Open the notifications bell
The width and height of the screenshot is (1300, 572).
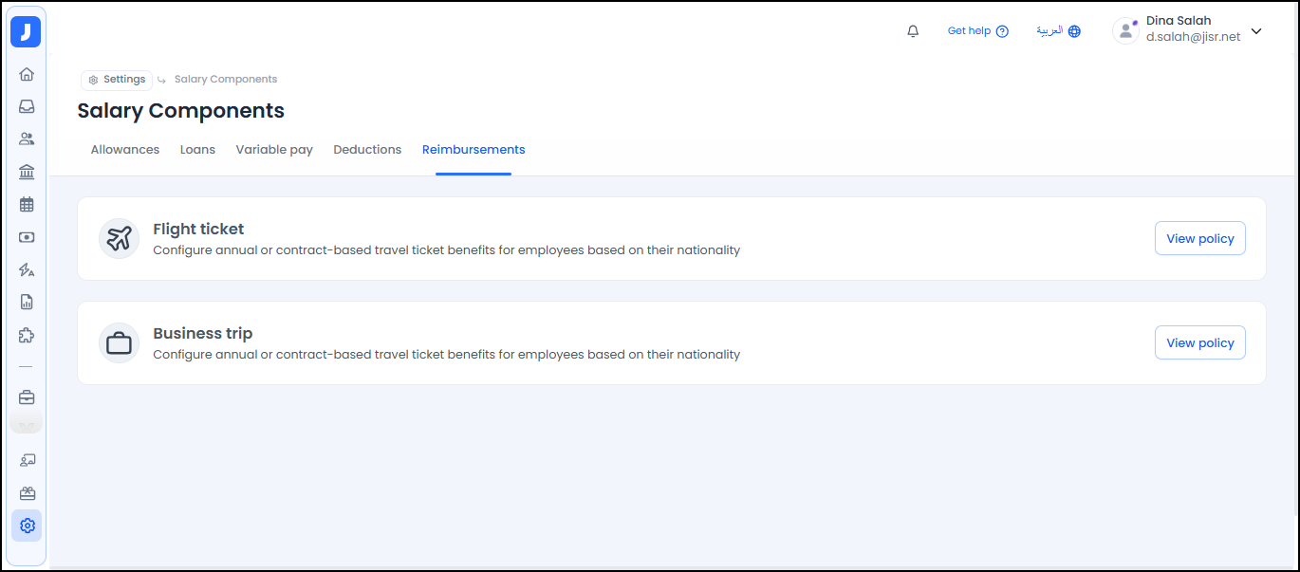pos(913,31)
